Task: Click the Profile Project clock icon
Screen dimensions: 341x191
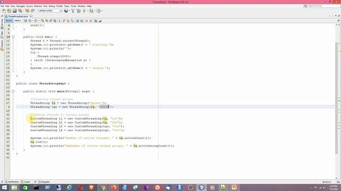Action: (x=99, y=11)
